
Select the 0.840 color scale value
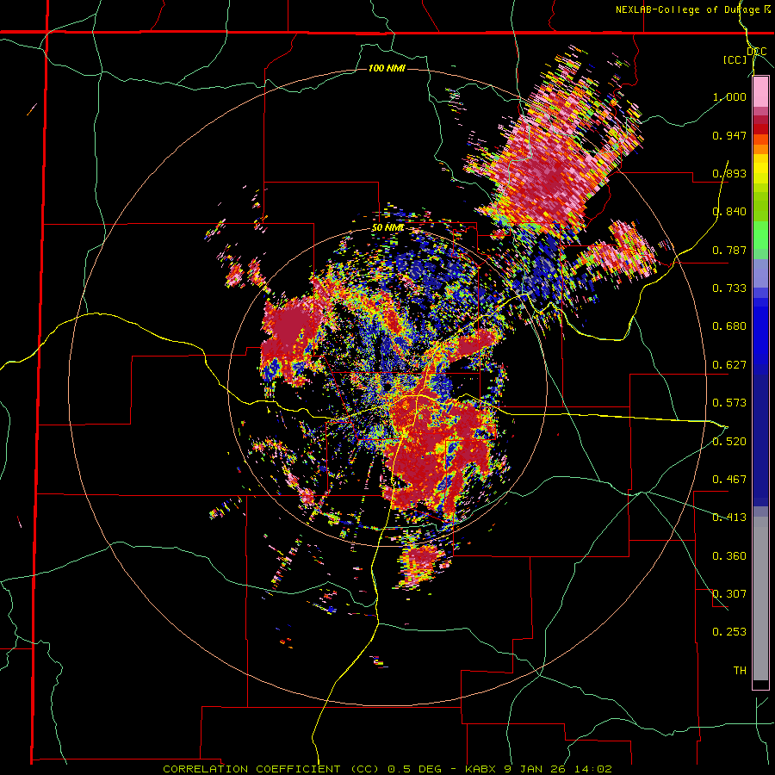click(x=729, y=212)
